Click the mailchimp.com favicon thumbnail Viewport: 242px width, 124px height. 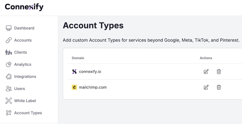74,87
